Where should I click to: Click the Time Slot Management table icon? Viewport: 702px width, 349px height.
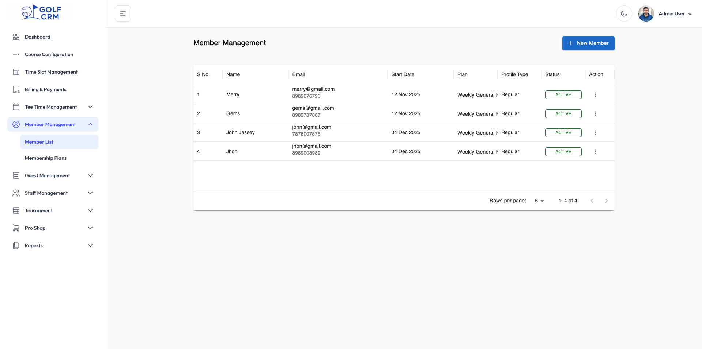tap(16, 72)
